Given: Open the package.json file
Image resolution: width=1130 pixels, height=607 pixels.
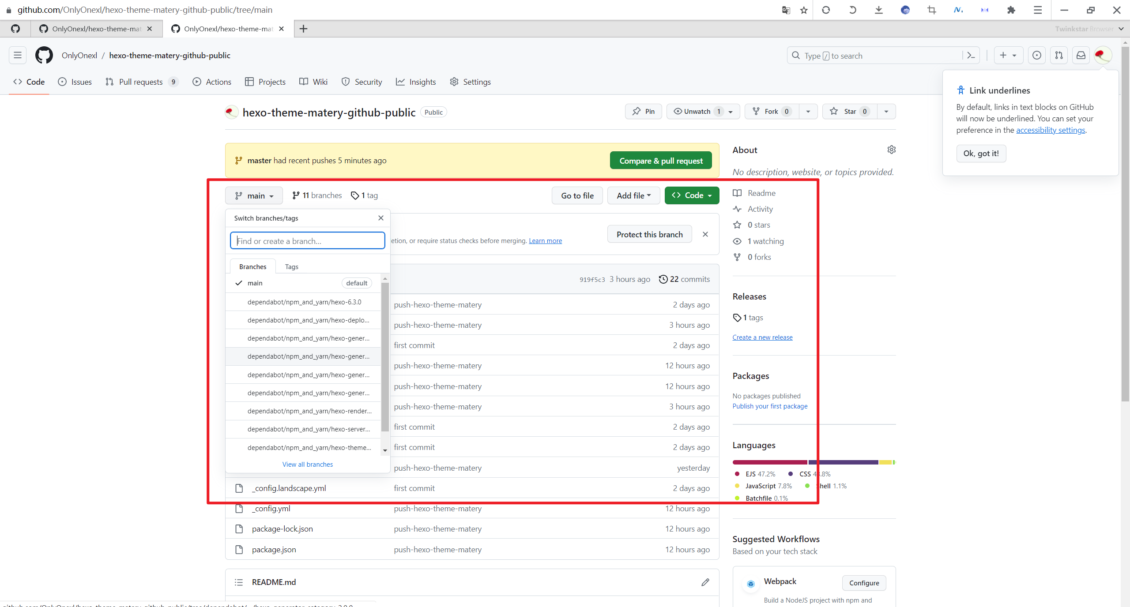Looking at the screenshot, I should (274, 550).
